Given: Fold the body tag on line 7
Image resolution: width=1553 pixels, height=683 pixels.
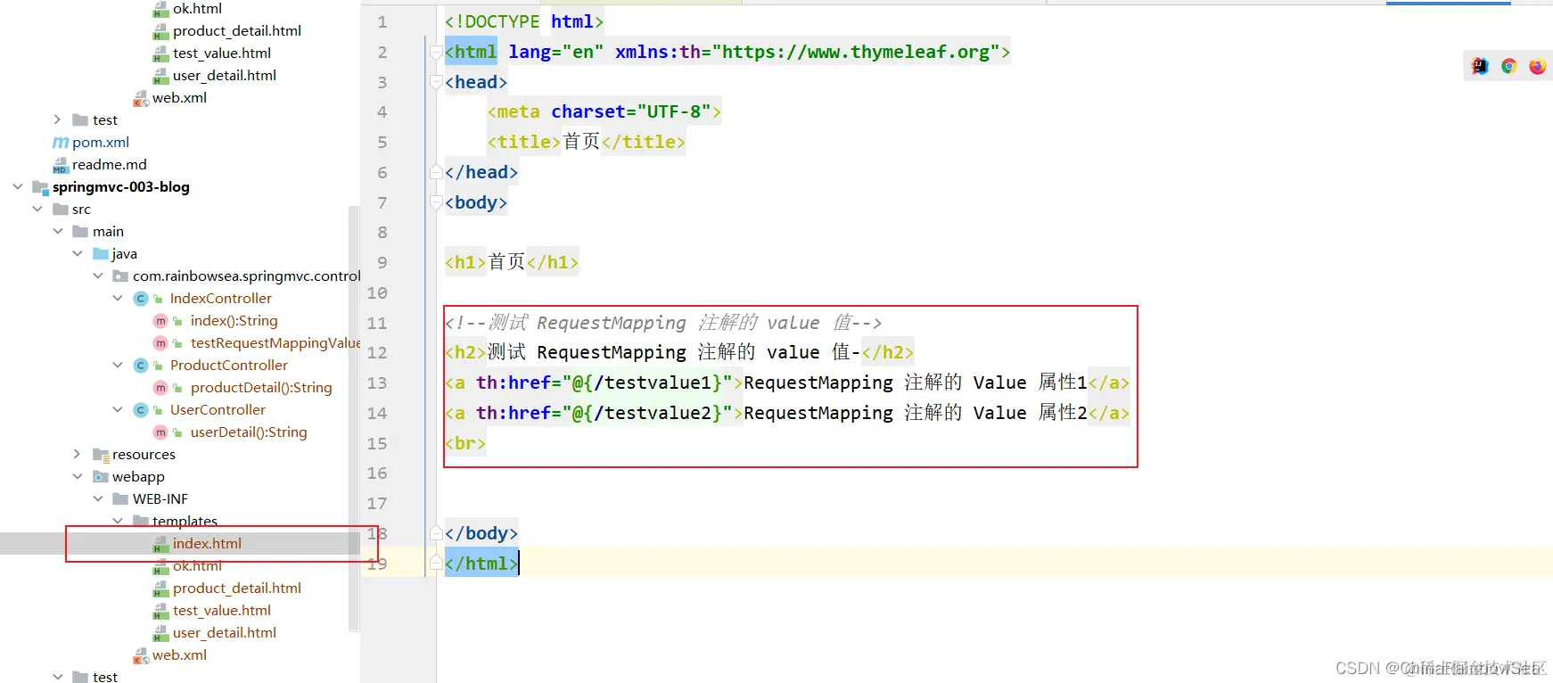Looking at the screenshot, I should pos(436,202).
